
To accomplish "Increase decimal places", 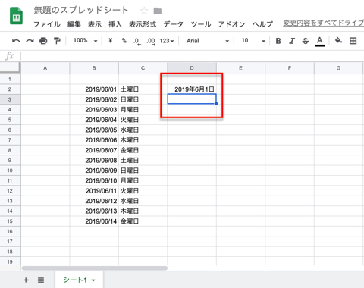I will pos(151,41).
